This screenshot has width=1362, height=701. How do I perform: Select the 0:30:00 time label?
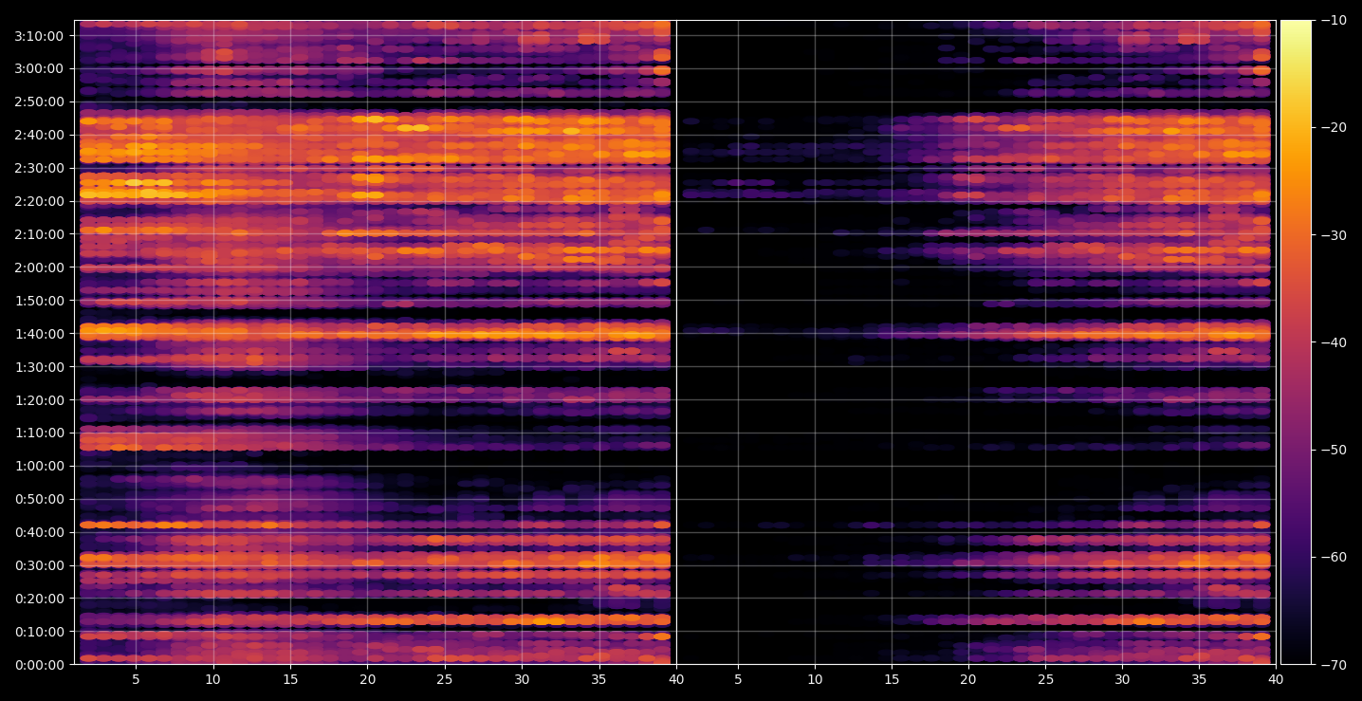[39, 565]
